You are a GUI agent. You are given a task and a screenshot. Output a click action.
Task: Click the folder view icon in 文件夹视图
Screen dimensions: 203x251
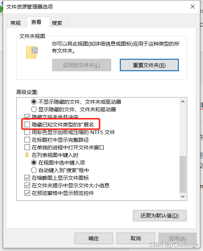32,52
